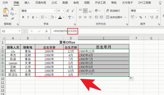Image resolution: width=164 pixels, height=95 pixels.
Task: Click the increase indent icon
Action: 101,17
